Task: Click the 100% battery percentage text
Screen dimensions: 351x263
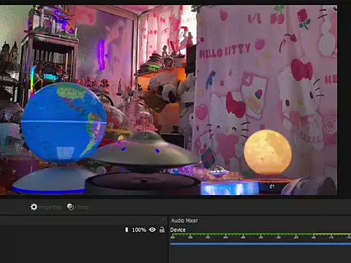Action: (139, 230)
